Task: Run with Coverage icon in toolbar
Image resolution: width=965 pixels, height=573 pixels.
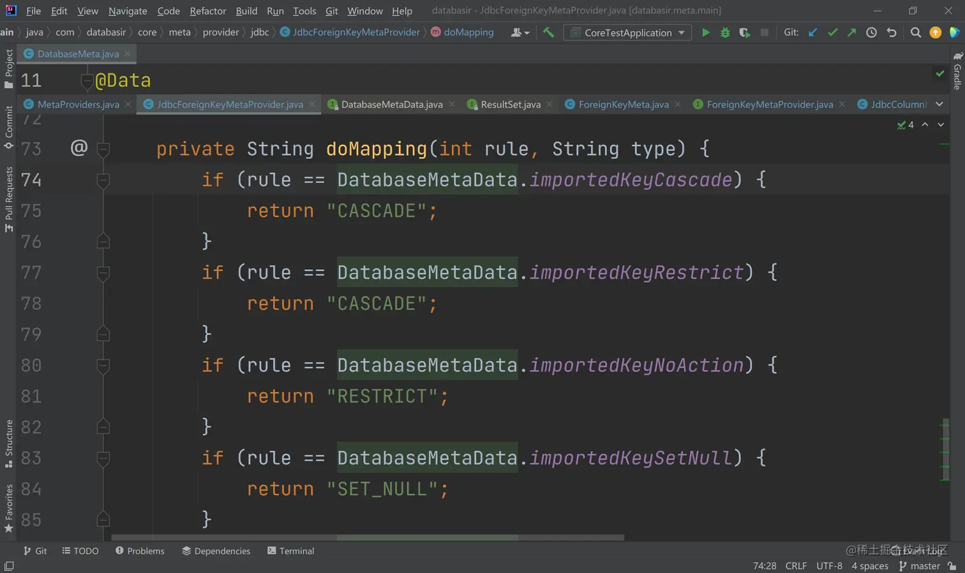Action: pos(745,33)
